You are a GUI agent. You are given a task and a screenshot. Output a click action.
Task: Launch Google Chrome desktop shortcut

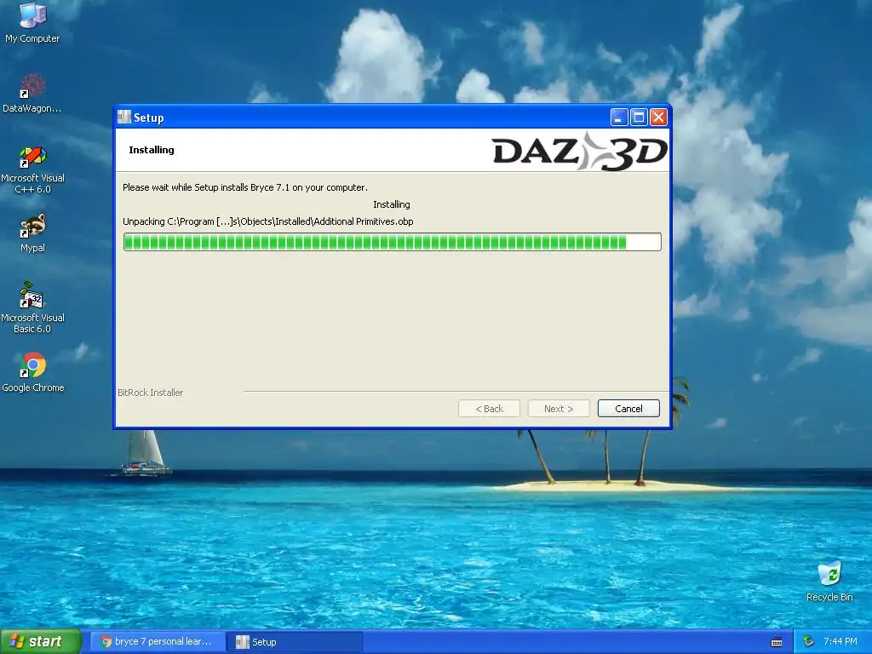coord(32,371)
